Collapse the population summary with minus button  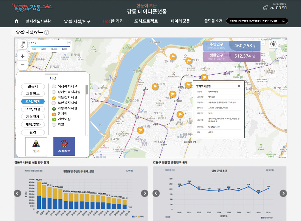tap(263, 43)
